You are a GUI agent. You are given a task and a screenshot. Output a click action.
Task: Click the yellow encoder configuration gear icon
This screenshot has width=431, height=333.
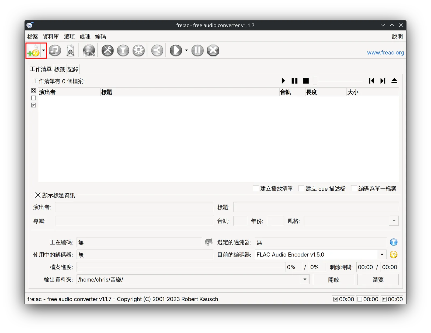pyautogui.click(x=394, y=254)
